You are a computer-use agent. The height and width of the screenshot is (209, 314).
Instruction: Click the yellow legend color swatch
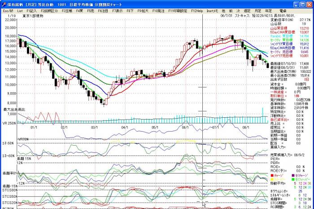[x=272, y=179]
